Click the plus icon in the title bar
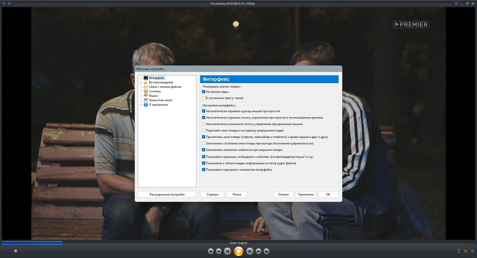Viewport: 477px width, 258px height. click(9, 3)
